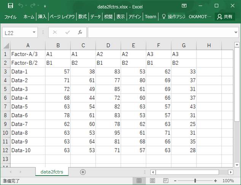Switch to Page Layout view icon
The image size is (241, 185).
pyautogui.click(x=152, y=180)
